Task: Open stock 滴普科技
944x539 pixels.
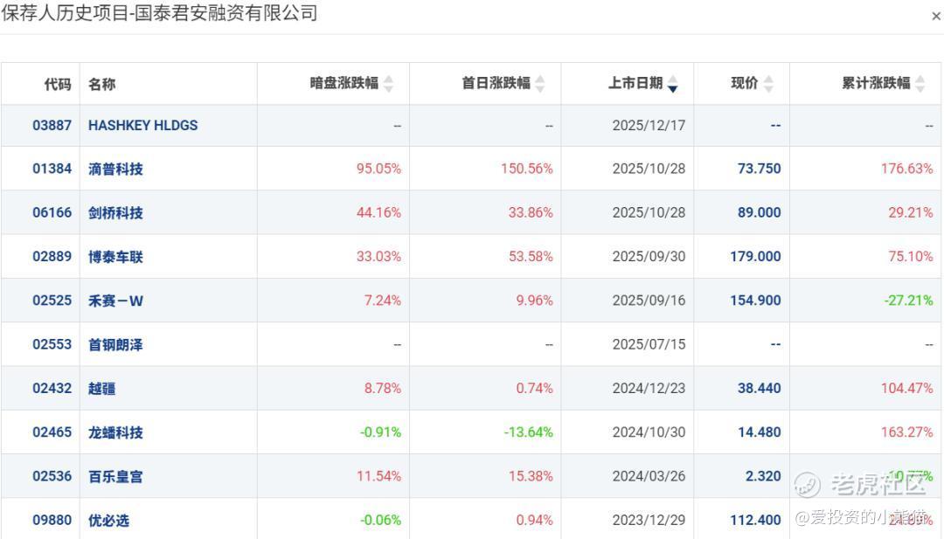Action: pyautogui.click(x=115, y=169)
